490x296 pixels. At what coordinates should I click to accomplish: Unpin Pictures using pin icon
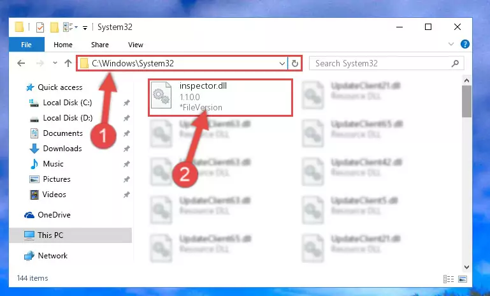click(x=127, y=179)
